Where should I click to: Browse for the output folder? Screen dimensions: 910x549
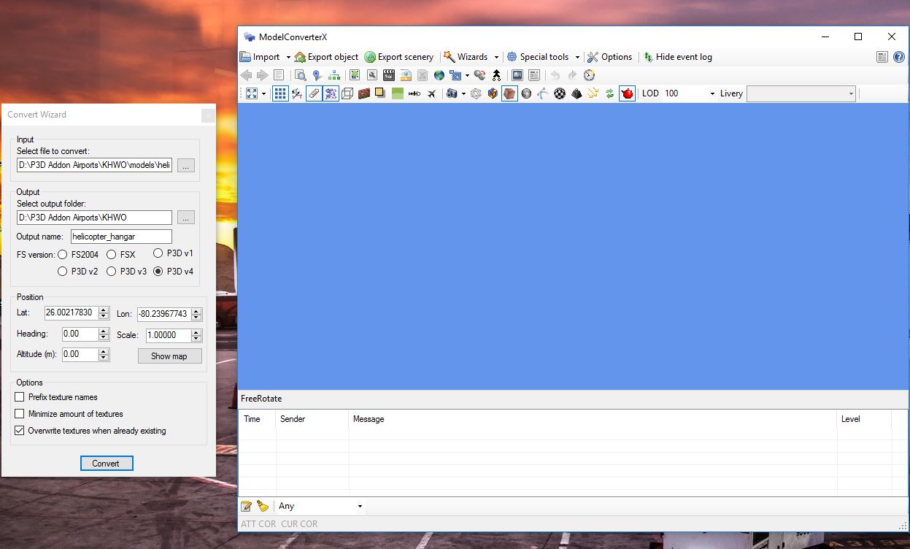186,218
